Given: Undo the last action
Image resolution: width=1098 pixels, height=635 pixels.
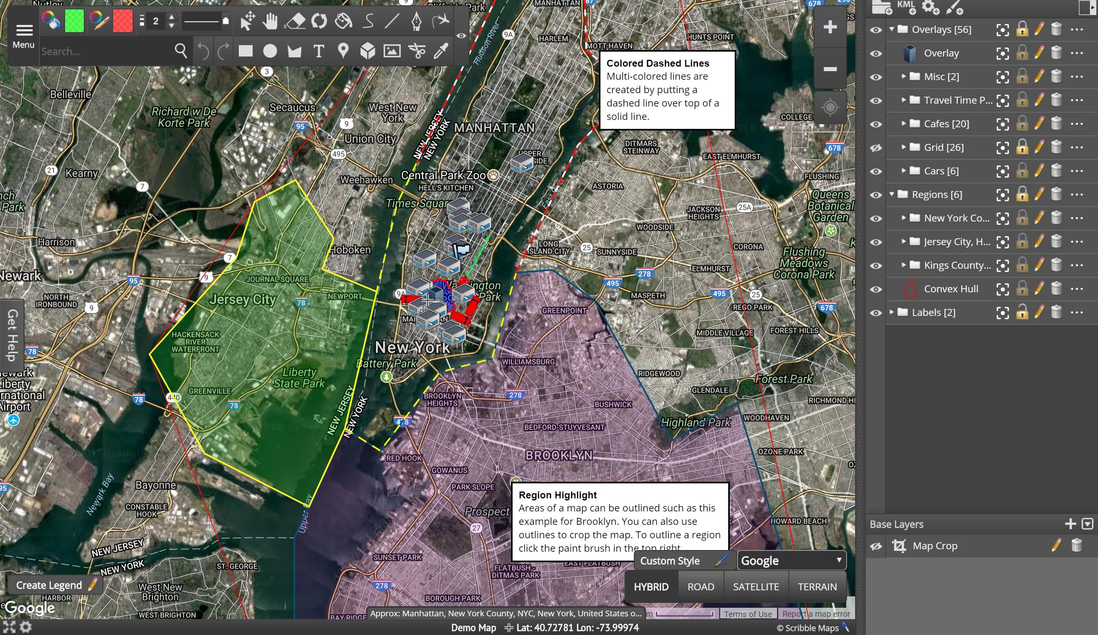Looking at the screenshot, I should (203, 51).
